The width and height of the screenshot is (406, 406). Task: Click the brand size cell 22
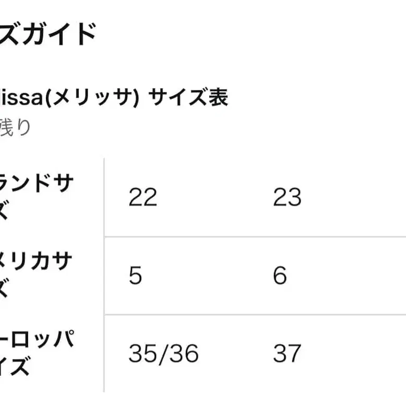coord(142,198)
